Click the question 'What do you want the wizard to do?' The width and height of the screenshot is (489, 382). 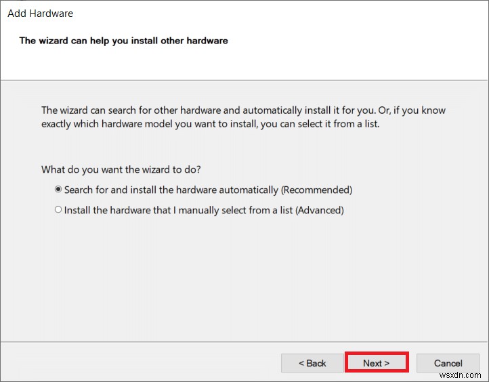[x=121, y=169]
